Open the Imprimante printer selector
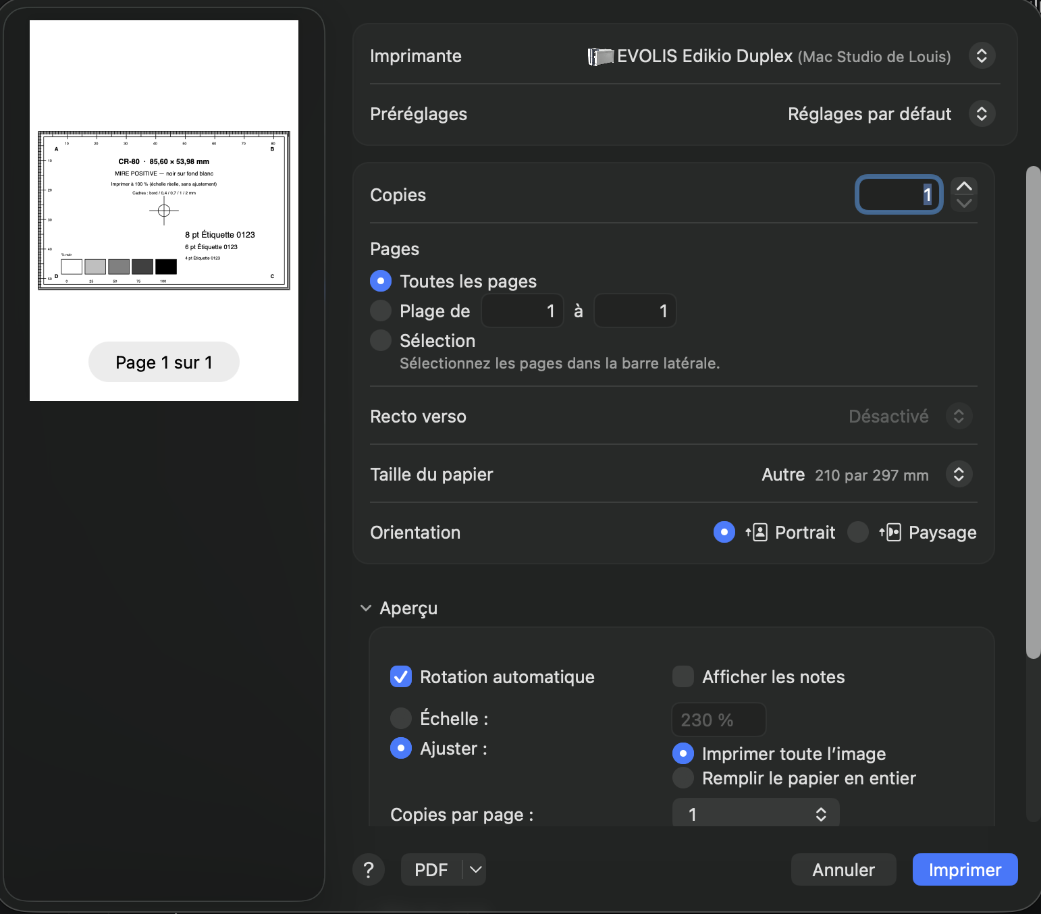Image resolution: width=1041 pixels, height=914 pixels. point(982,56)
